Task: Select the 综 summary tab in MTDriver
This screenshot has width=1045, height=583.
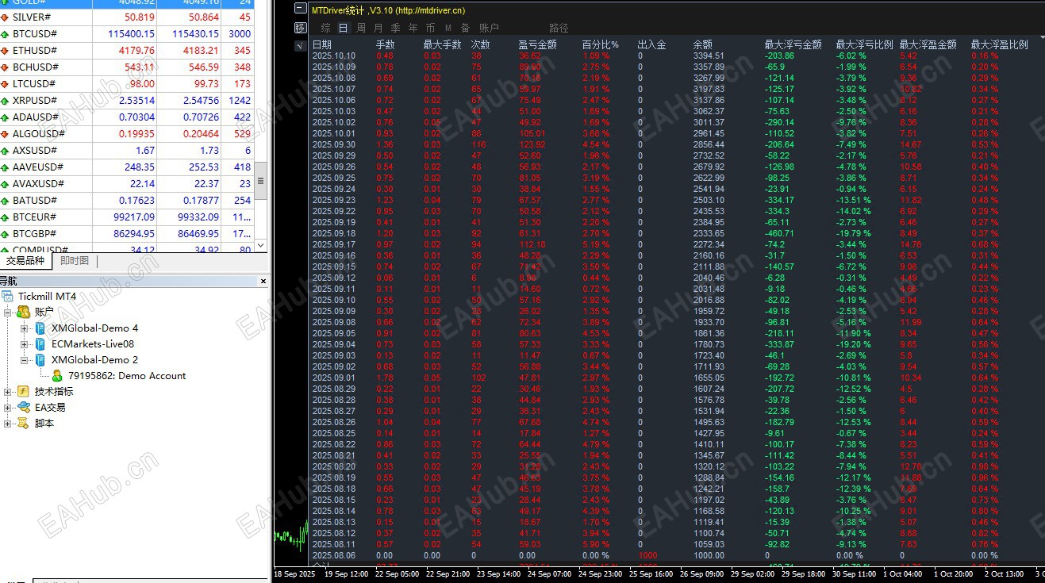Action: pyautogui.click(x=325, y=28)
